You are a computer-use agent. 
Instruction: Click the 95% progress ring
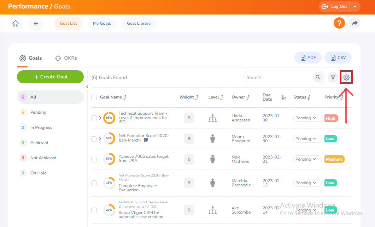pyautogui.click(x=110, y=118)
